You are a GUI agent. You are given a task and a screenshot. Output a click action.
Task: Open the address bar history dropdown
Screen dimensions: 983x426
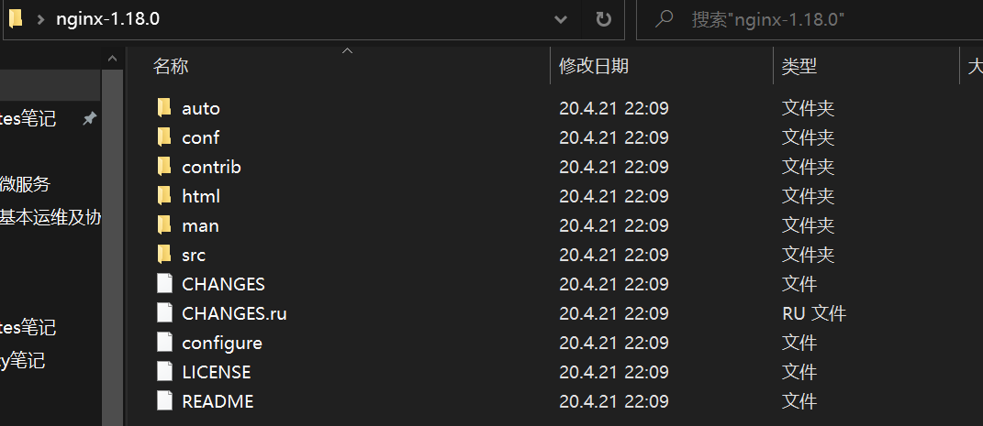[561, 19]
